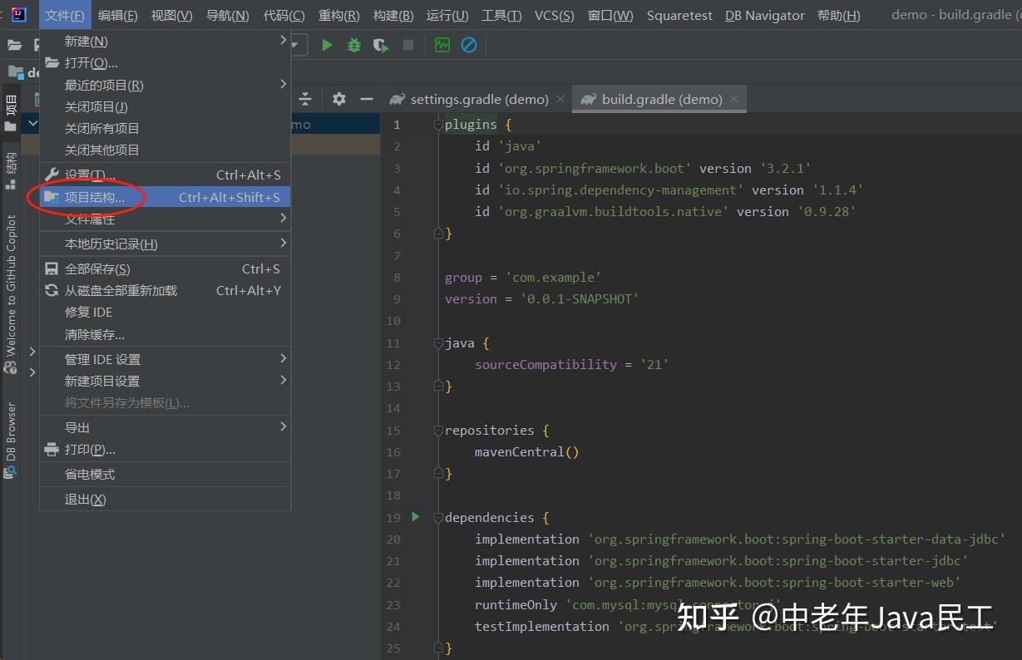The width and height of the screenshot is (1022, 660).
Task: Select 项目结构 menu entry
Action: pos(91,197)
